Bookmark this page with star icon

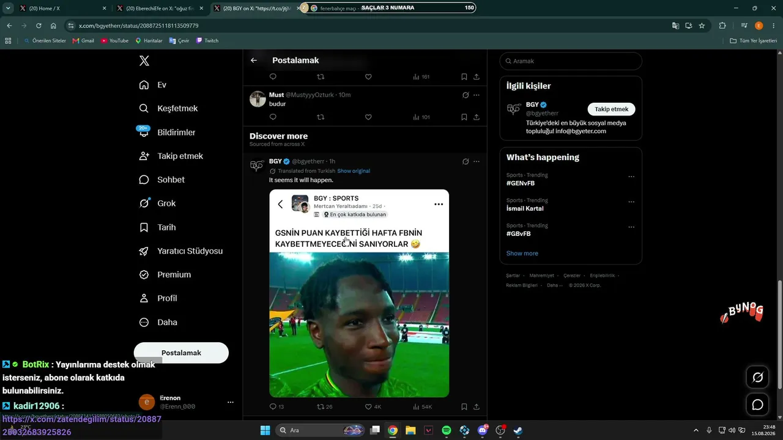[702, 26]
